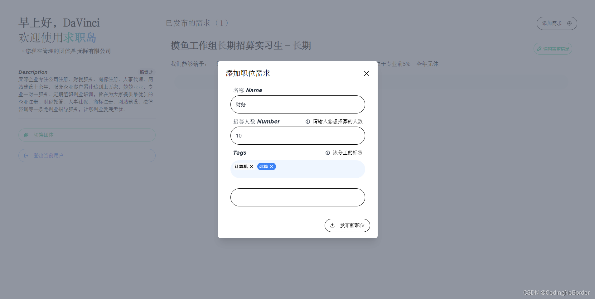Click the 添加需求 button
Image resolution: width=595 pixels, height=299 pixels.
557,23
